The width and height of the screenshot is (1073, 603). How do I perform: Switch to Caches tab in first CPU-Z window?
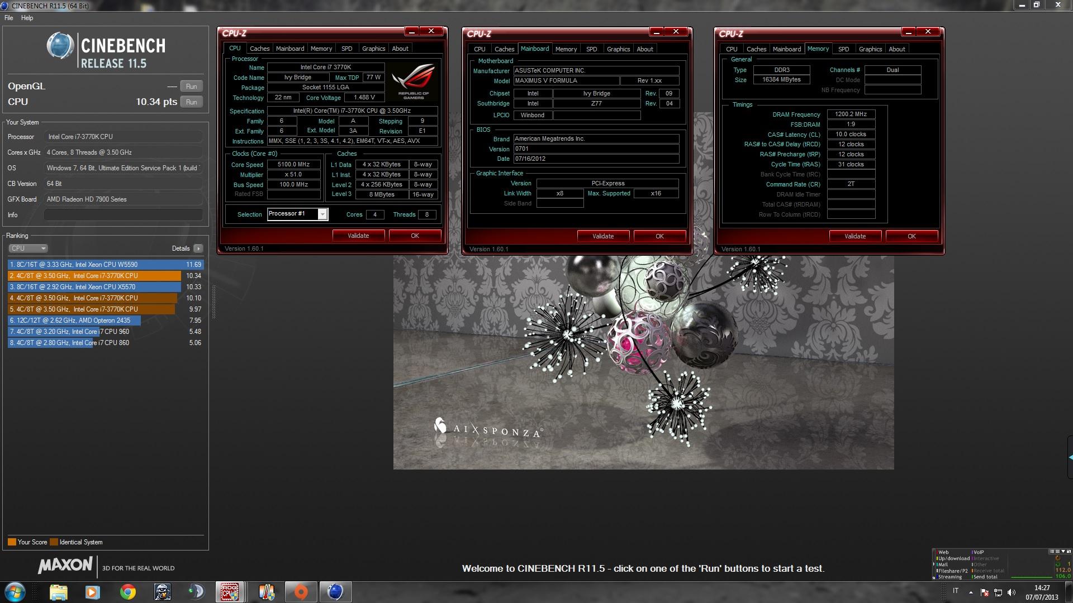point(259,49)
